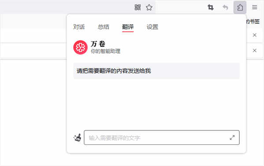Clear conversation with the broom icon
This screenshot has height=166, width=264.
[x=77, y=137]
